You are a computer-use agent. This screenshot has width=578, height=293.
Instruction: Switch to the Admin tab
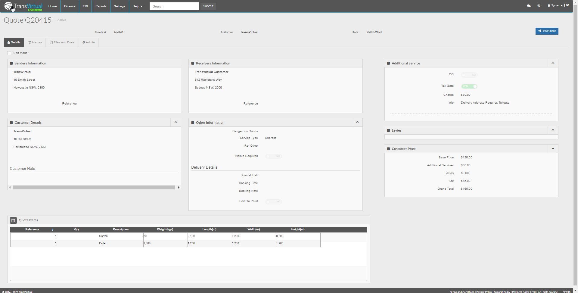[89, 42]
